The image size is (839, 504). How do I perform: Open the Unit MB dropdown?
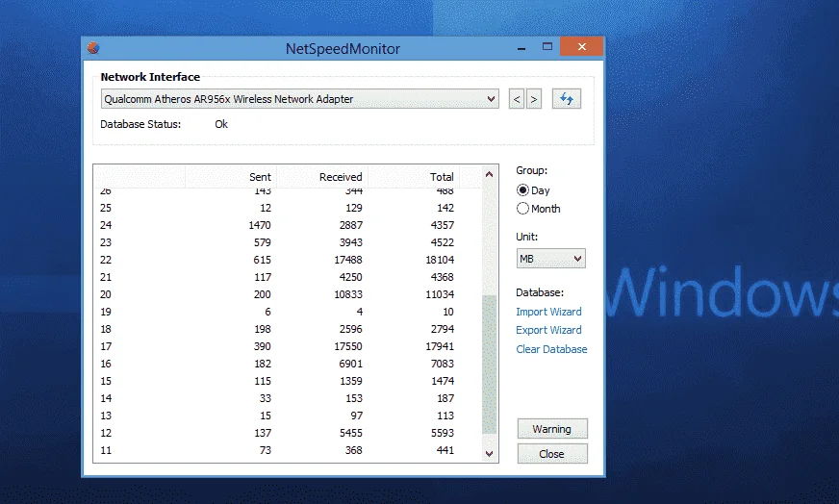pyautogui.click(x=550, y=259)
